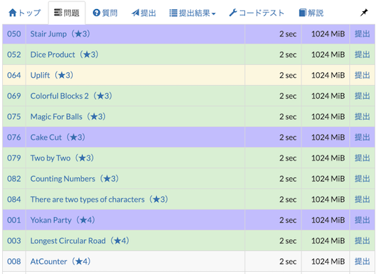
Task: Click 提出 in the Stair Jump row
Action: click(362, 34)
